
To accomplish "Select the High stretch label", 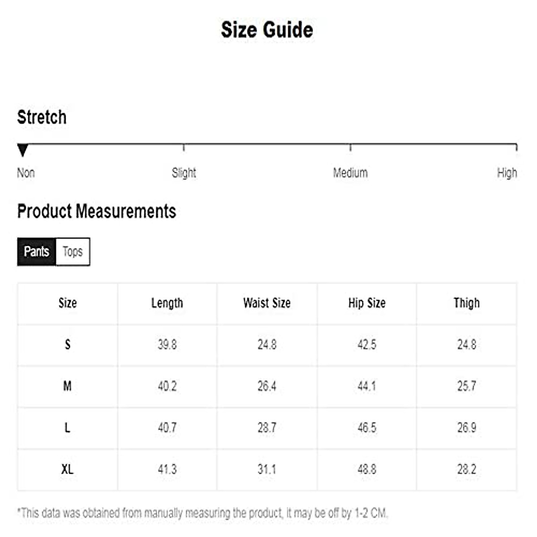I will coord(507,173).
